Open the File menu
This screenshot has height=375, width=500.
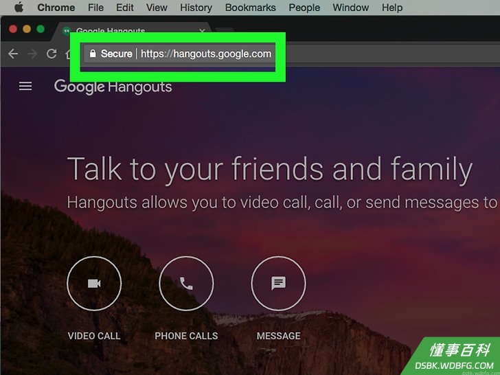(95, 8)
